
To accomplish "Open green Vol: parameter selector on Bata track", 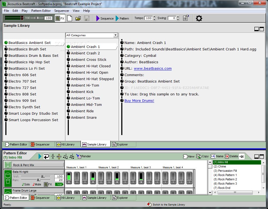I will pyautogui.click(x=59, y=184).
